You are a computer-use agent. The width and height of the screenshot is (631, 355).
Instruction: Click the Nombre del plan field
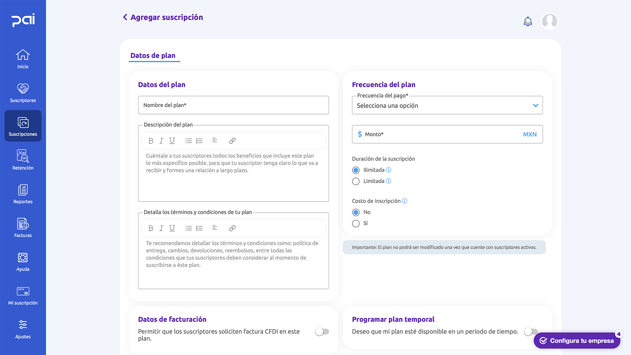coord(233,105)
